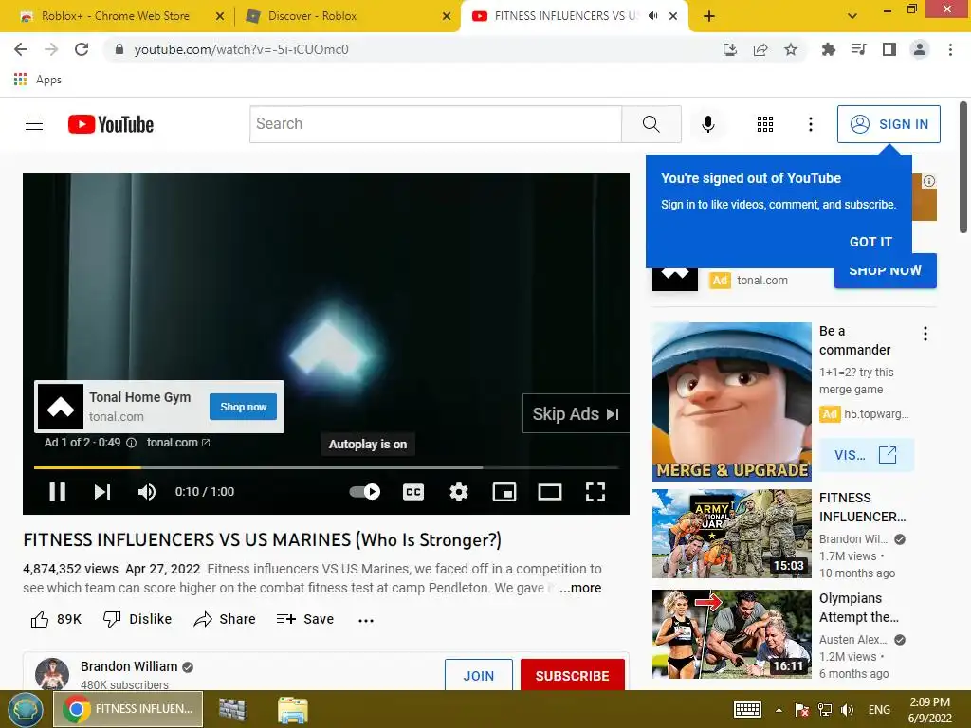This screenshot has height=728, width=971.
Task: Open Olympians Attempt video thumbnail
Action: (x=731, y=634)
